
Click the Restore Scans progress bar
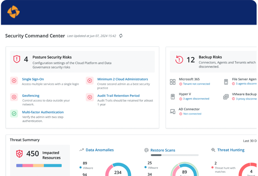click(174, 155)
